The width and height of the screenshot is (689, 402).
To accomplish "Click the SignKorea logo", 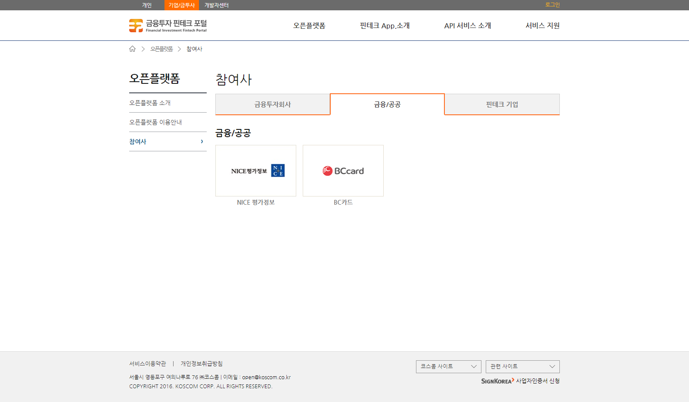I will click(x=497, y=381).
